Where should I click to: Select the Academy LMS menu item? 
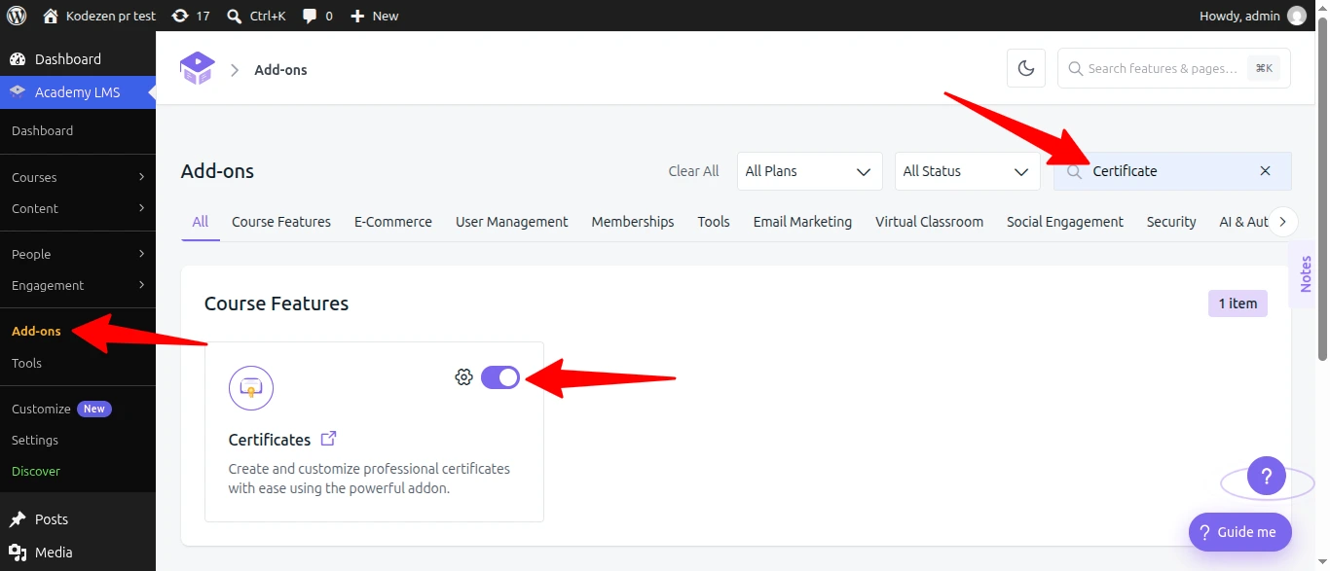pyautogui.click(x=78, y=92)
